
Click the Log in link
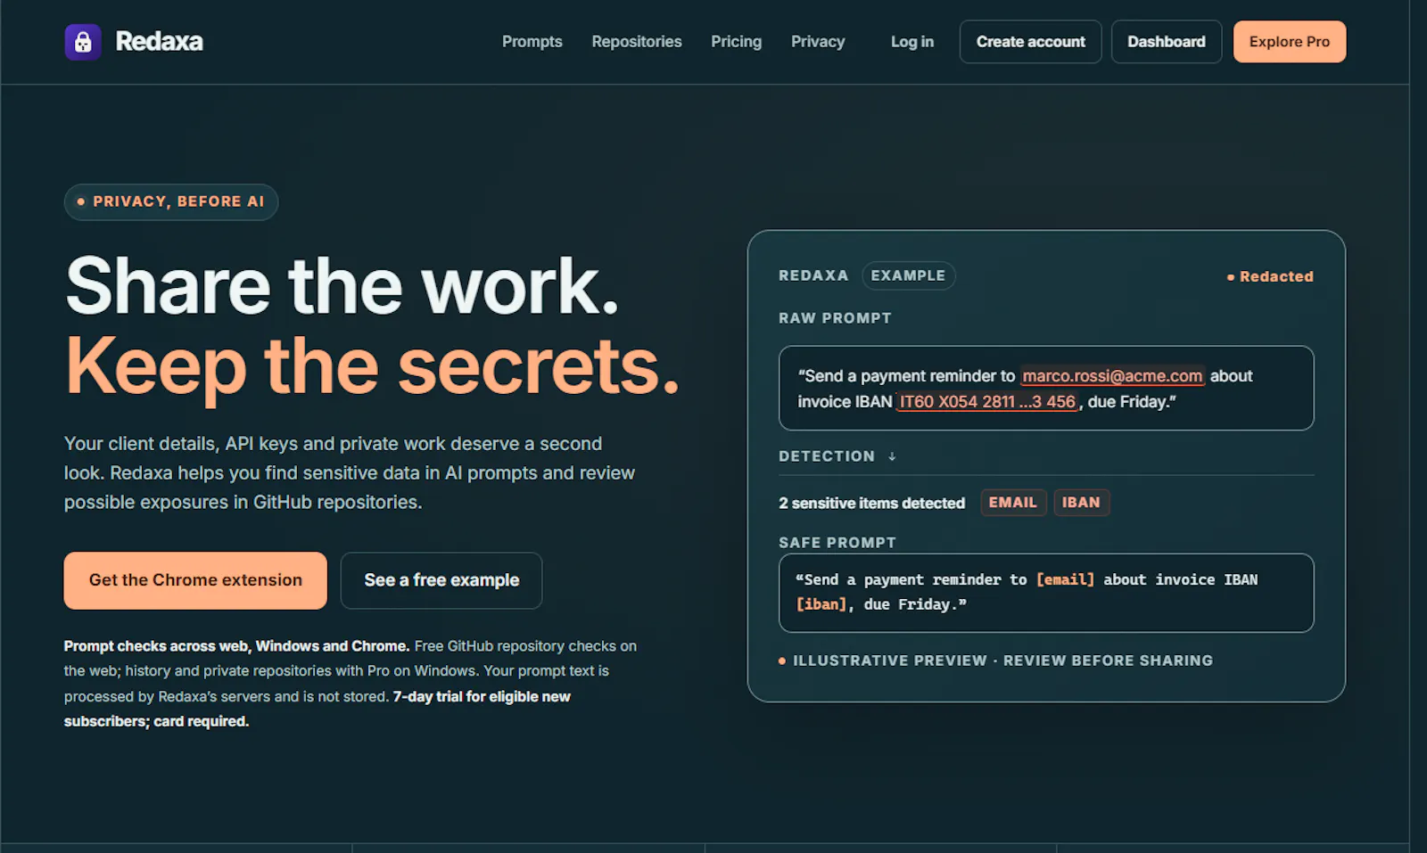click(x=911, y=42)
